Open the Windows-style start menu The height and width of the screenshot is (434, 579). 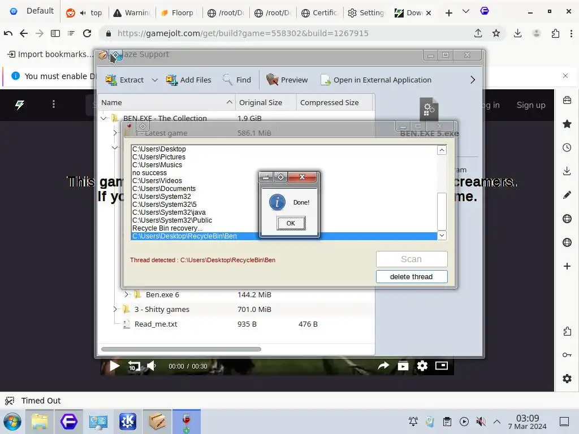tap(12, 422)
